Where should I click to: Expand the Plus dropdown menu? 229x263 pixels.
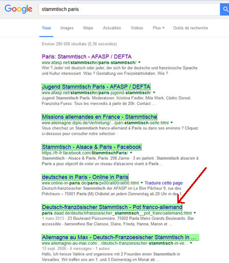[158, 28]
